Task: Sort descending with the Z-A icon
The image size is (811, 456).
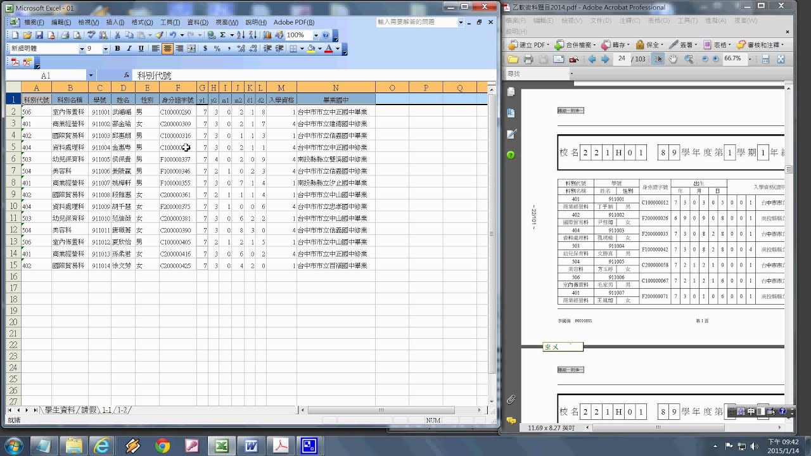Action: click(x=253, y=35)
